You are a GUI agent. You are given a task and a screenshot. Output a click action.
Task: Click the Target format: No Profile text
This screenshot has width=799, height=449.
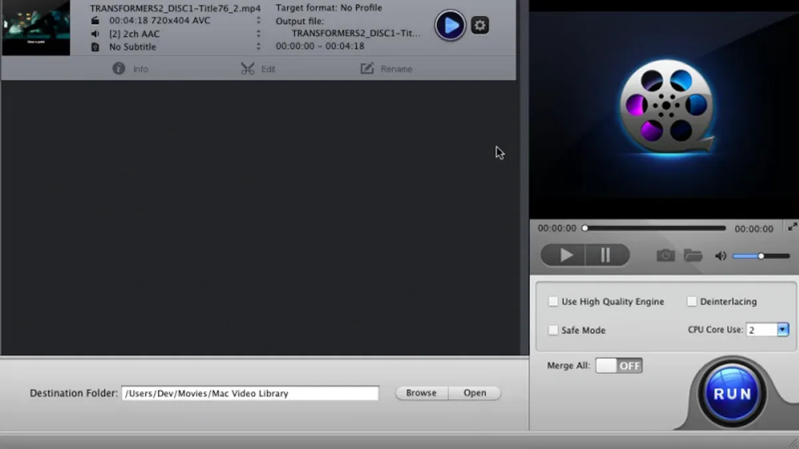point(329,8)
